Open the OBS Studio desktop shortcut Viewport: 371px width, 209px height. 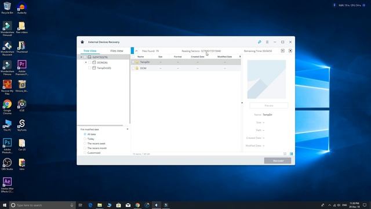(x=7, y=164)
